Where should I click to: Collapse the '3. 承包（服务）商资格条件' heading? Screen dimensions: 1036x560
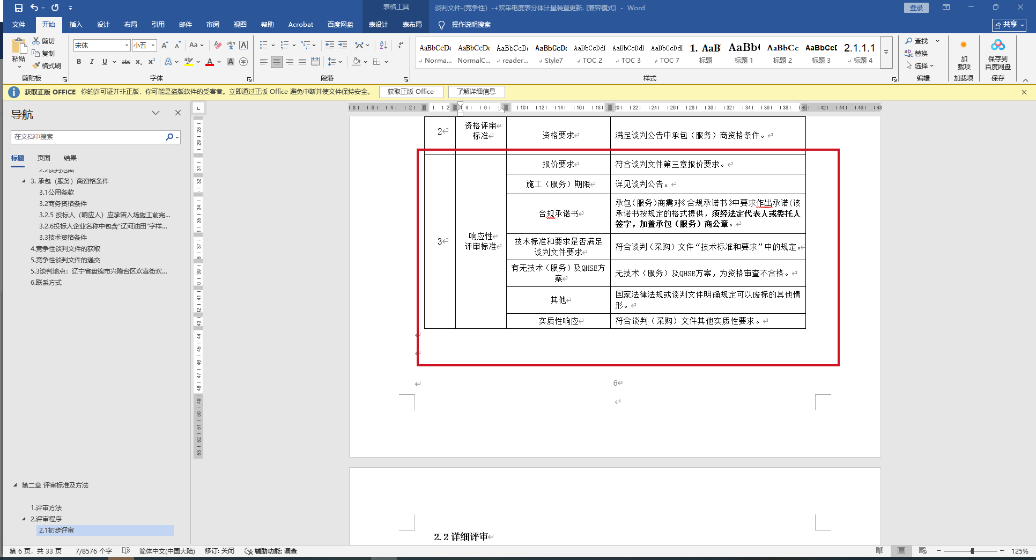[x=24, y=181]
